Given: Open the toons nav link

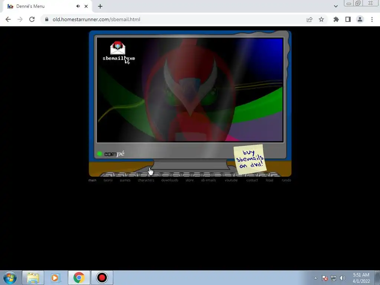Looking at the screenshot, I should 108,180.
